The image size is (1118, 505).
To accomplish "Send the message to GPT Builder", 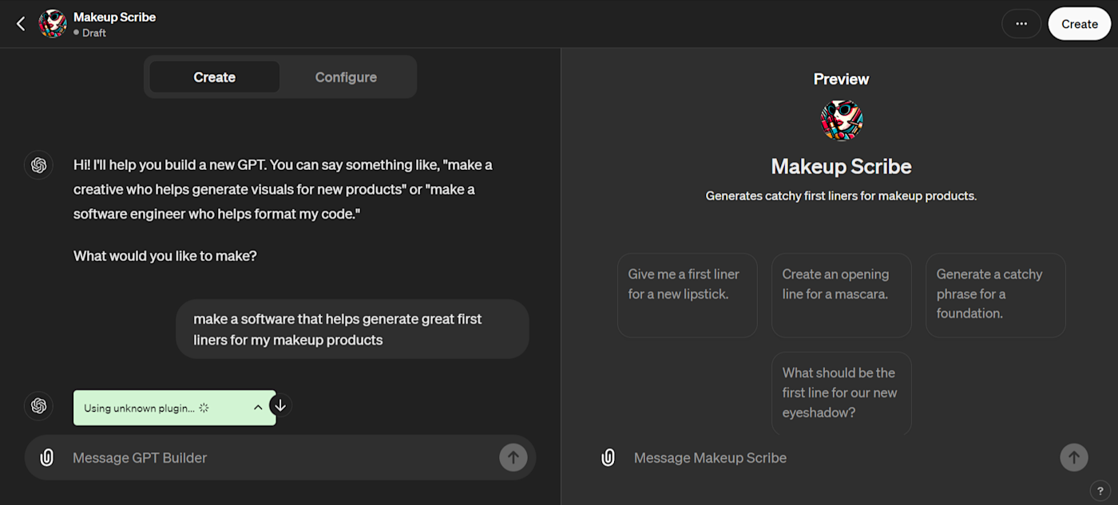I will [513, 457].
